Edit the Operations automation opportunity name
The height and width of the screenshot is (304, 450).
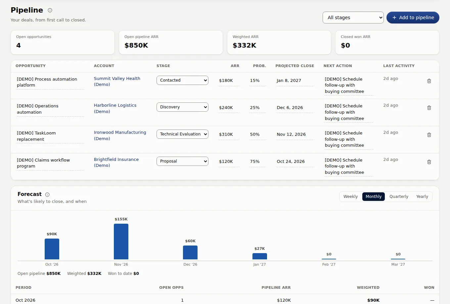[x=50, y=109]
